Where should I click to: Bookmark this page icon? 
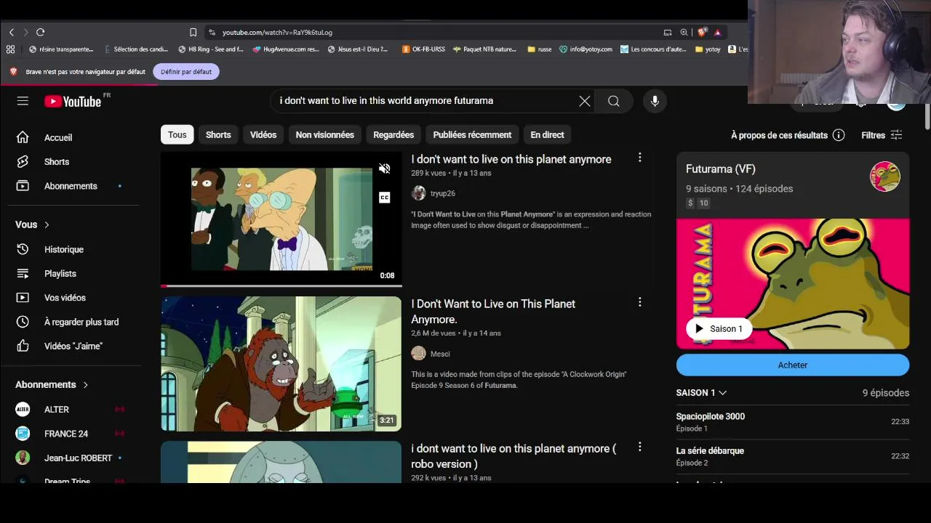click(193, 32)
